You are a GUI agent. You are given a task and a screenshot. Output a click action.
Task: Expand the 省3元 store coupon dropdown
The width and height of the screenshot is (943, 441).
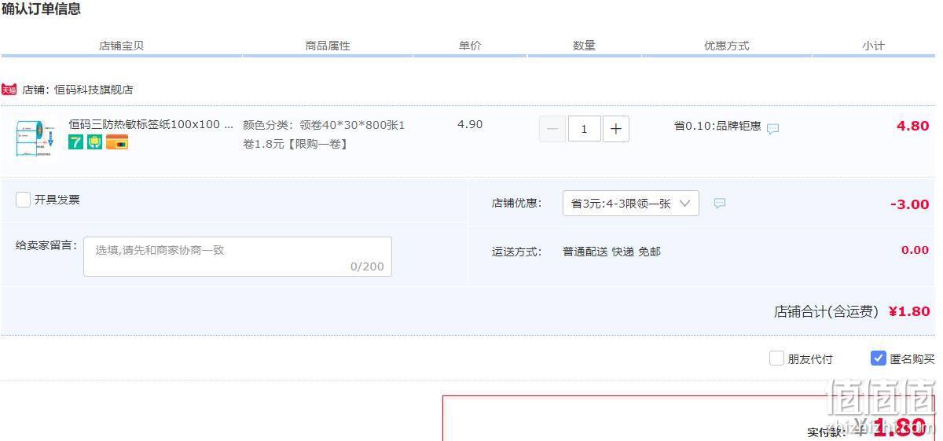[x=631, y=204]
